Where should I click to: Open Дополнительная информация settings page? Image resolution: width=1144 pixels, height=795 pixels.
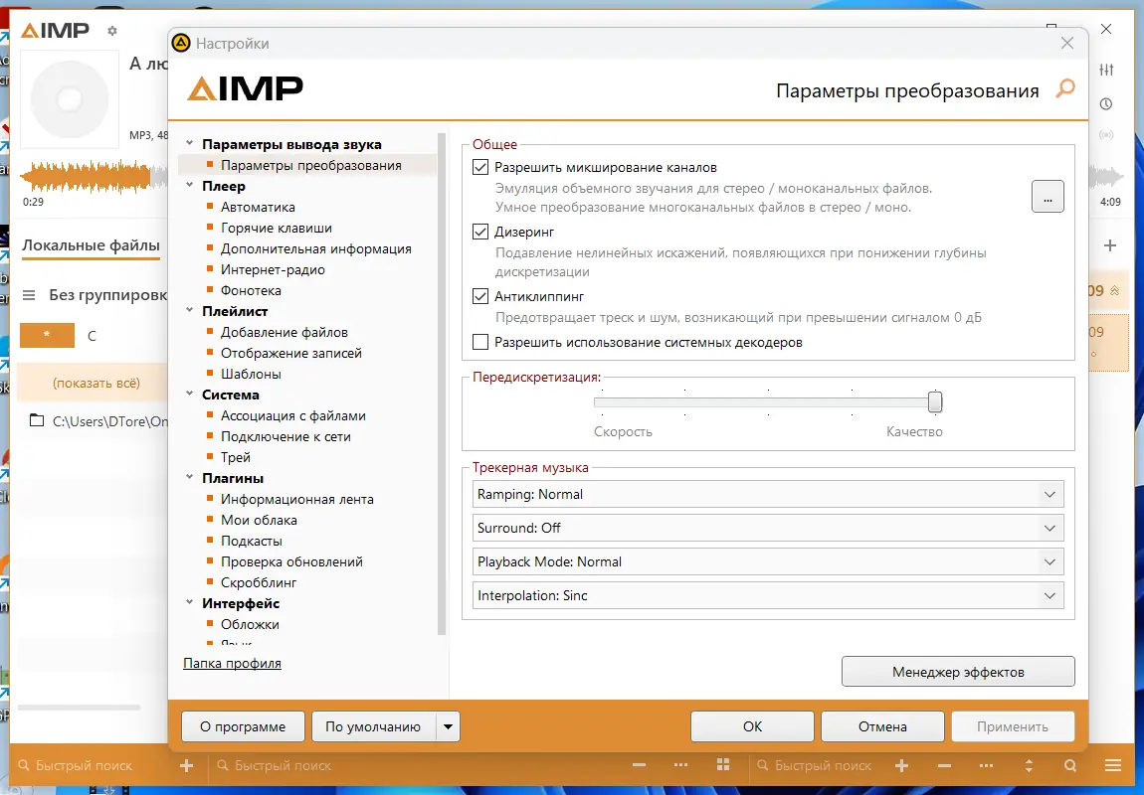coord(316,248)
